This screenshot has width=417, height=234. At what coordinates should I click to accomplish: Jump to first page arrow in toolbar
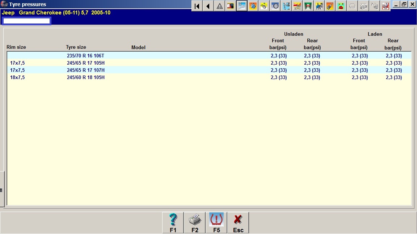(x=197, y=6)
